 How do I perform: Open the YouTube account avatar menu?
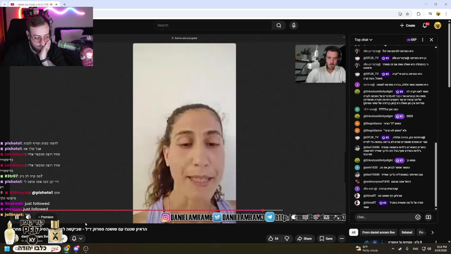438,25
